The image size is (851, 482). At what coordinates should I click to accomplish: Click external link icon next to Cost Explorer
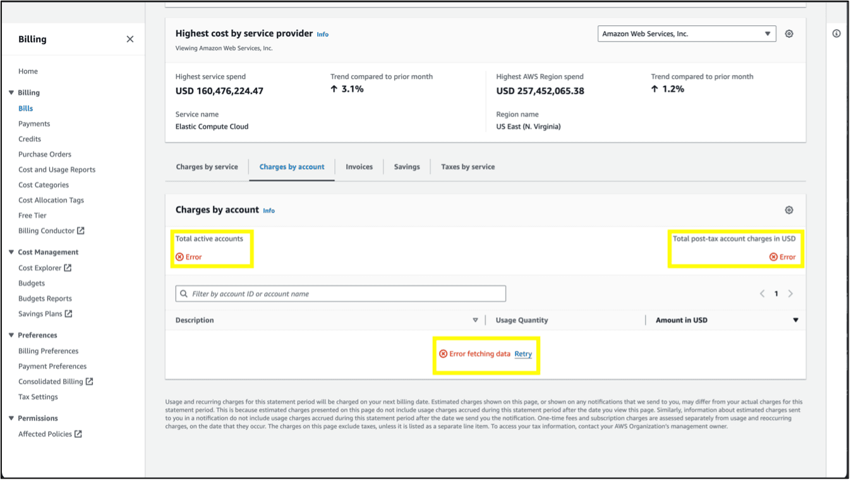point(68,268)
